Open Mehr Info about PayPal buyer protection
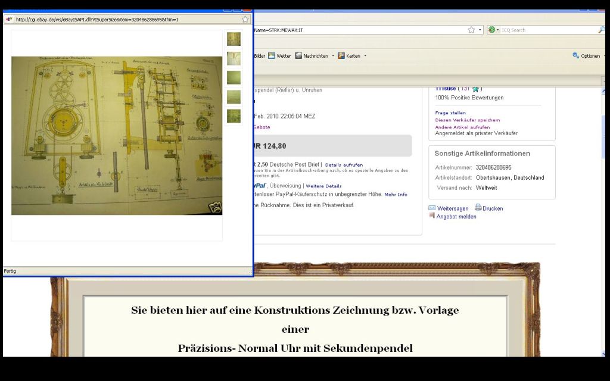Viewport: 610px width, 381px height. pos(396,195)
